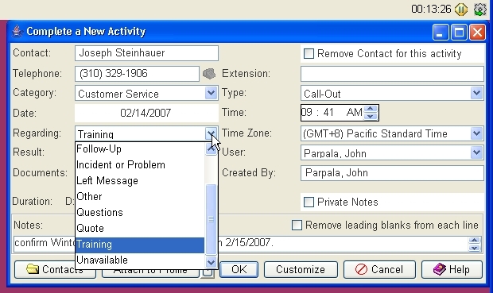This screenshot has width=493, height=293.
Task: Click the telephone dial icon next to phone number
Action: [209, 74]
